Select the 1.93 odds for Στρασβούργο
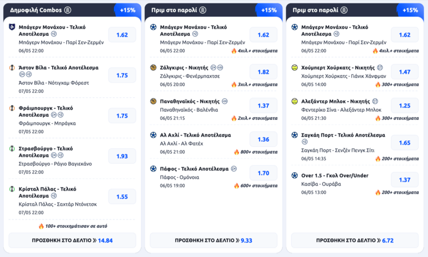The image size is (428, 257). pos(122,156)
